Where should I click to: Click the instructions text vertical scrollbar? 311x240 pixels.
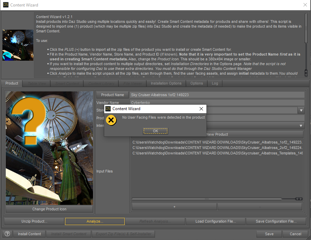(x=306, y=28)
